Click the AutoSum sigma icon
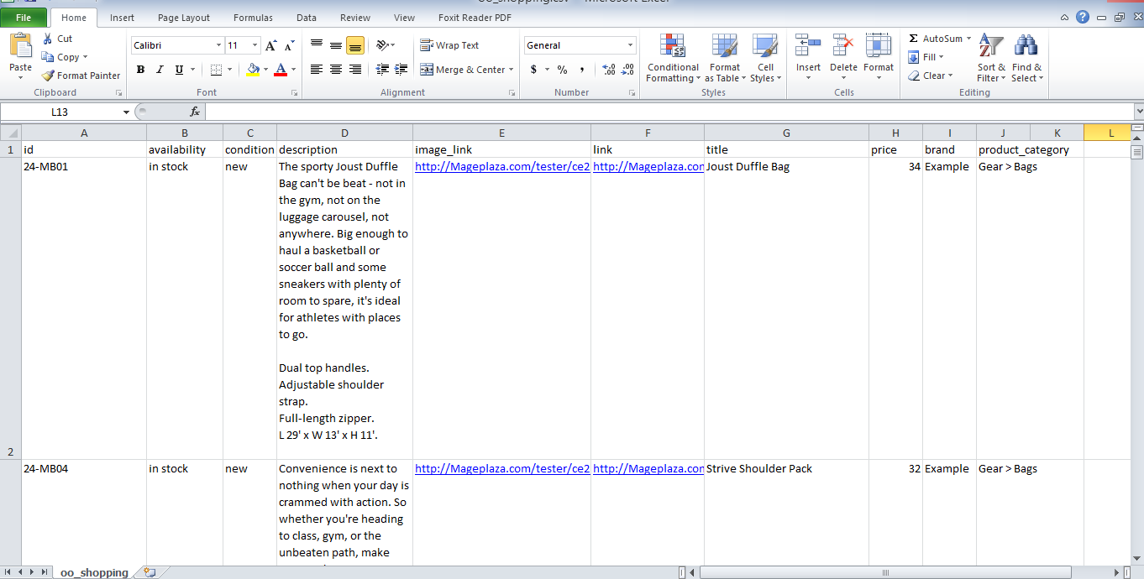 pyautogui.click(x=913, y=39)
